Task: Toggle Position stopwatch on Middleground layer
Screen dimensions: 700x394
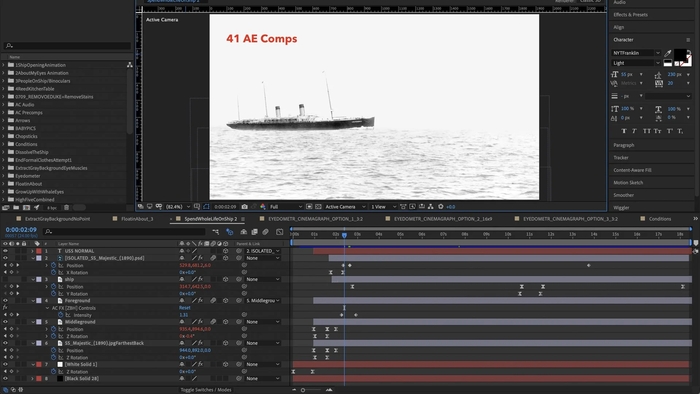Action: (x=54, y=329)
